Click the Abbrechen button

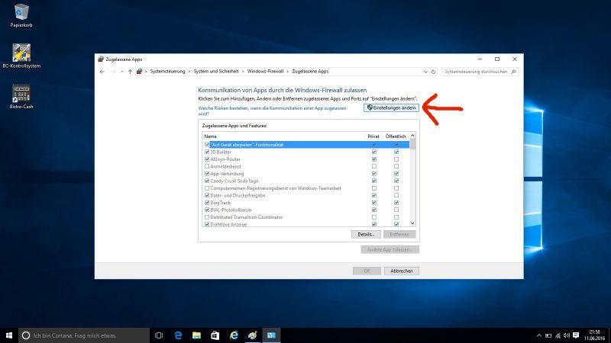(x=402, y=271)
